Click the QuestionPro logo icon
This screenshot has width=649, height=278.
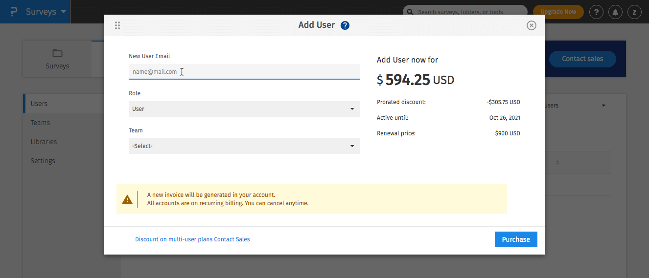(x=14, y=12)
